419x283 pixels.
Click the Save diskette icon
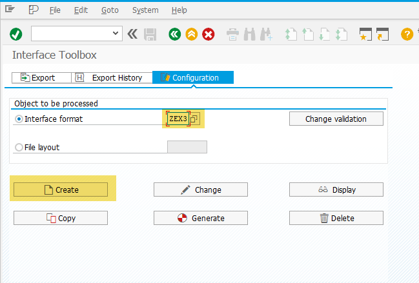click(x=150, y=34)
